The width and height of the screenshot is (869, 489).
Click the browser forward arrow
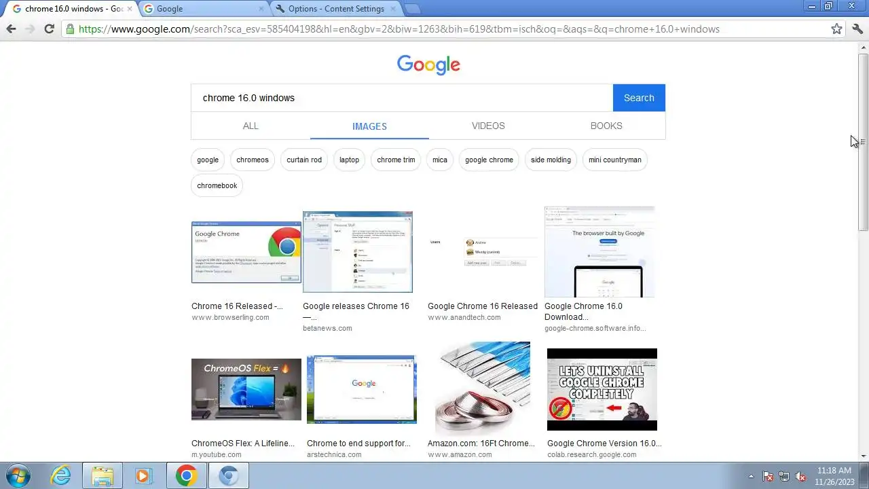pyautogui.click(x=30, y=29)
